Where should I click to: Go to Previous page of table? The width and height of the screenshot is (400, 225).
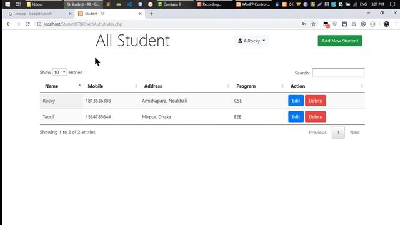coord(317,132)
